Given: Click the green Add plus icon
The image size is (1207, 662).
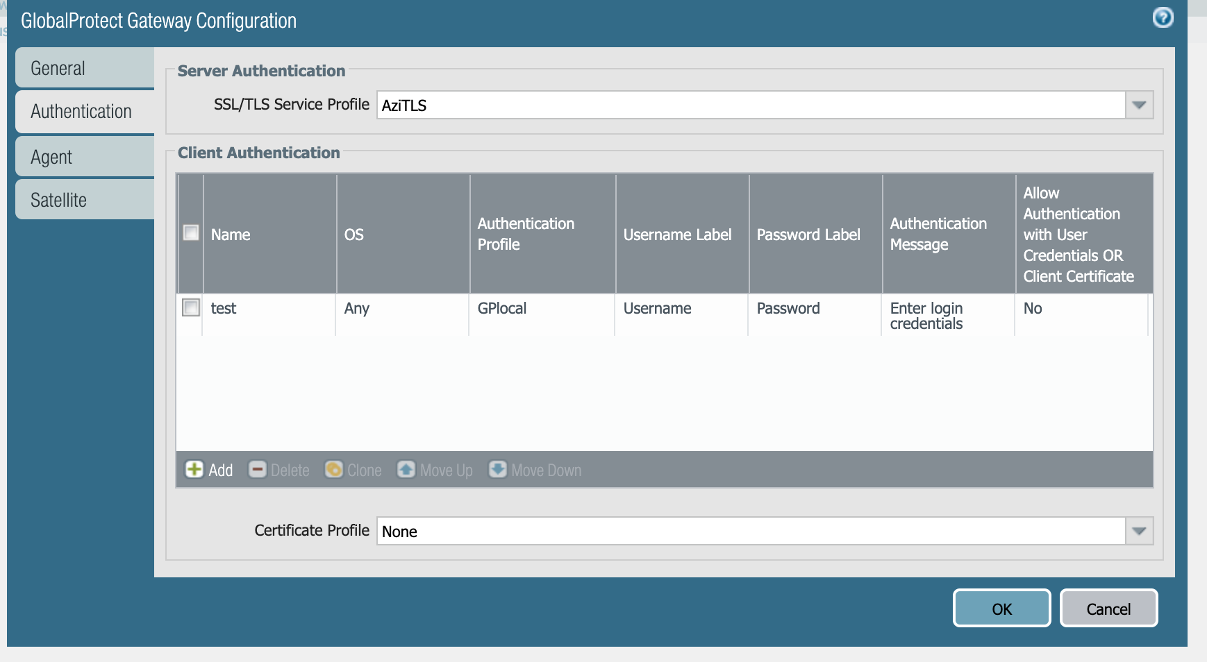Looking at the screenshot, I should point(194,470).
